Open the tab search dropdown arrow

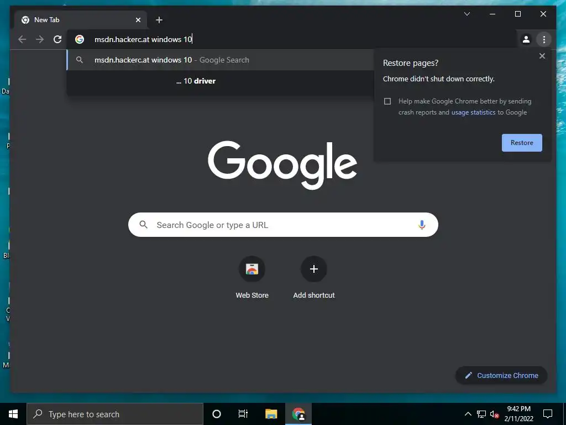click(467, 14)
